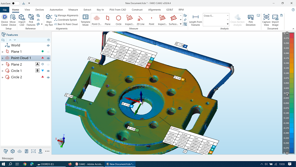Open Cross-Section Analysis tool
The width and height of the screenshot is (296, 167).
(x=237, y=20)
